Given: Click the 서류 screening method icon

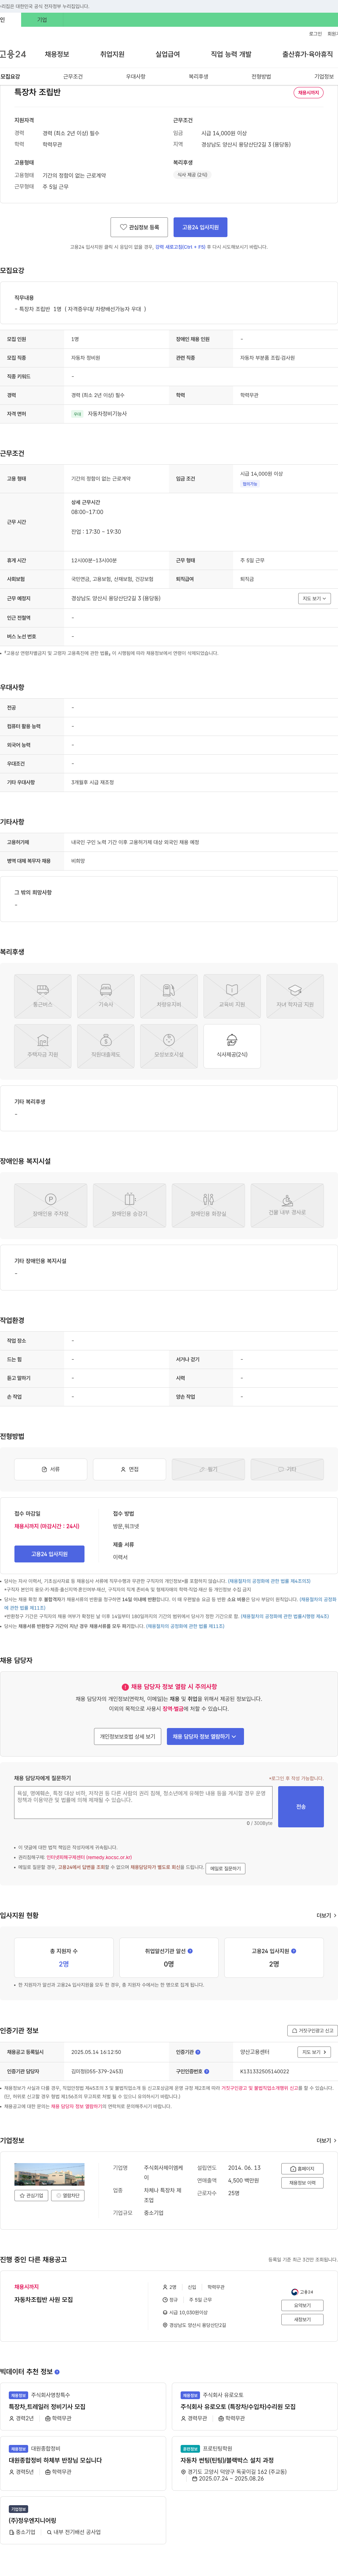Looking at the screenshot, I should (x=51, y=1469).
